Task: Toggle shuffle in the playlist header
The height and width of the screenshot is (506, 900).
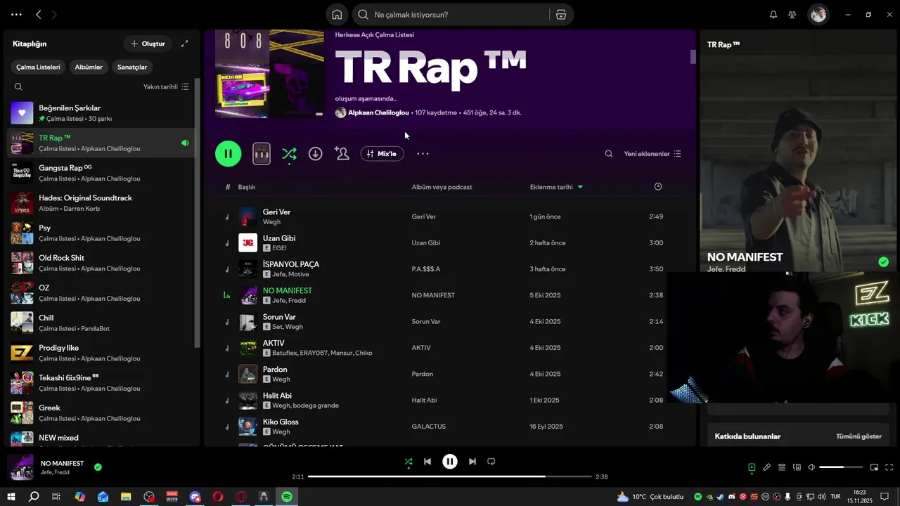Action: coord(289,153)
